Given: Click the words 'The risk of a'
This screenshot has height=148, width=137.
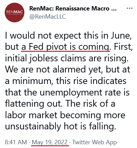Looking at the screenshot, I should click(90, 104).
